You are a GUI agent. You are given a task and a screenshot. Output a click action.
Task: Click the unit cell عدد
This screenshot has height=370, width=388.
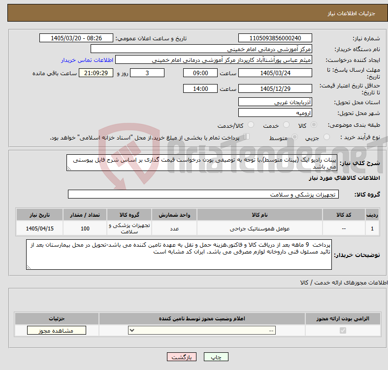tap(174, 228)
